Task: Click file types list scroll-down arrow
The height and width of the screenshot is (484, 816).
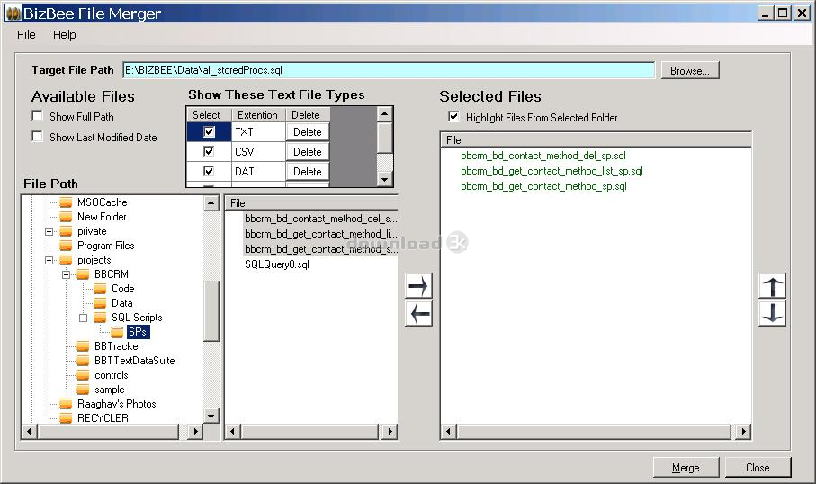Action: pos(384,180)
